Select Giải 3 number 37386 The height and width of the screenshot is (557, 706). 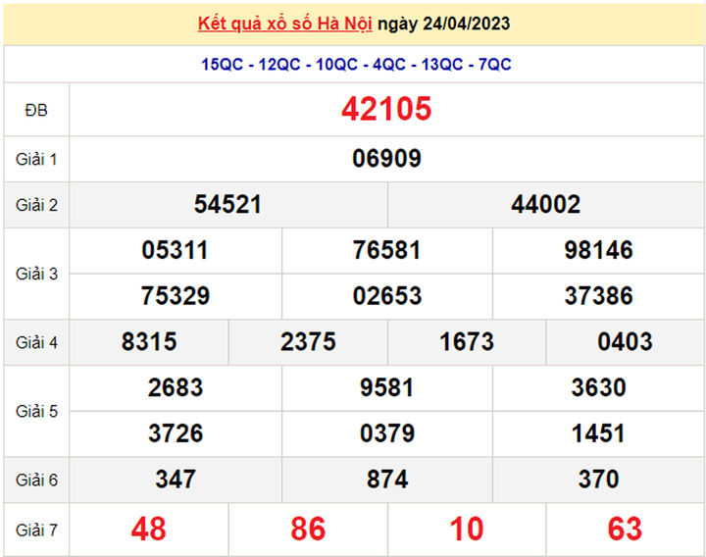599,296
